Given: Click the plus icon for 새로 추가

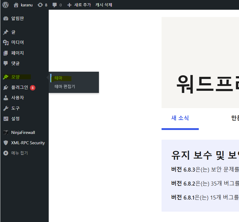Looking at the screenshot, I should pyautogui.click(x=69, y=5).
